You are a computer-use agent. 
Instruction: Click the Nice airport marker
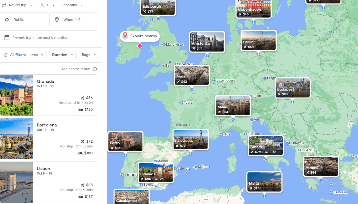pos(221,135)
